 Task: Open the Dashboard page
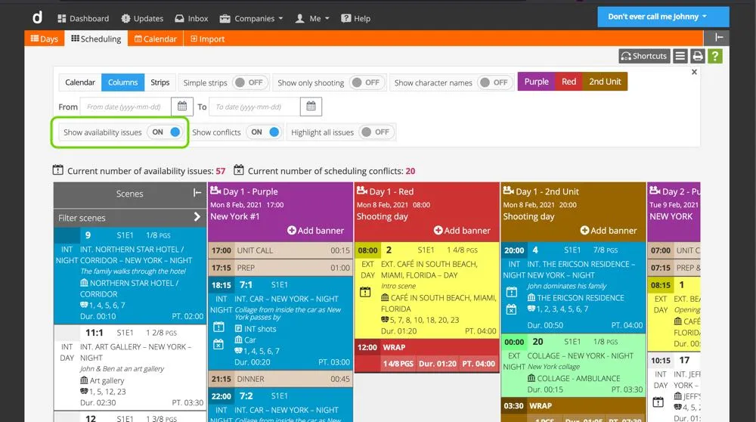pos(83,18)
